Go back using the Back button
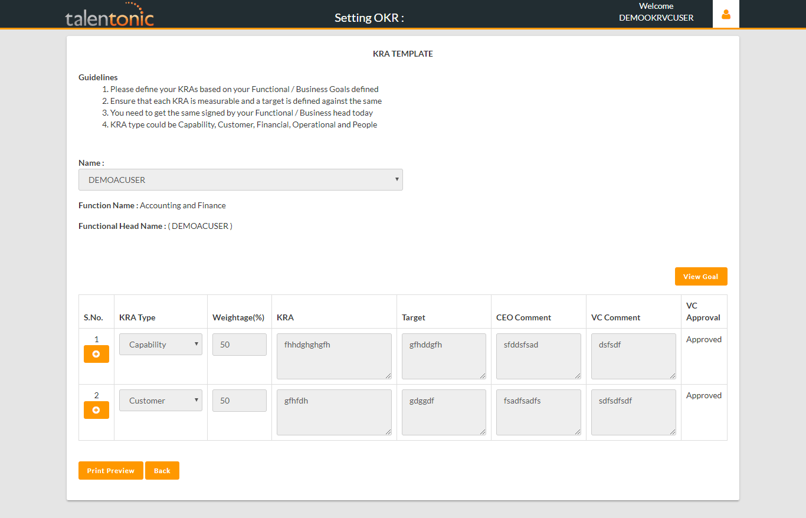Image resolution: width=806 pixels, height=518 pixels. point(162,471)
